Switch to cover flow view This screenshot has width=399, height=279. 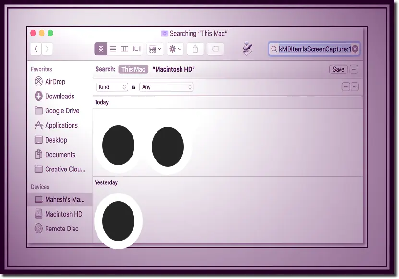(x=136, y=49)
